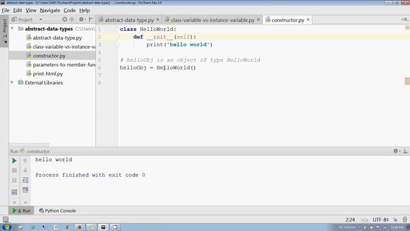Open the Code menu
410x231 pixels.
point(70,10)
